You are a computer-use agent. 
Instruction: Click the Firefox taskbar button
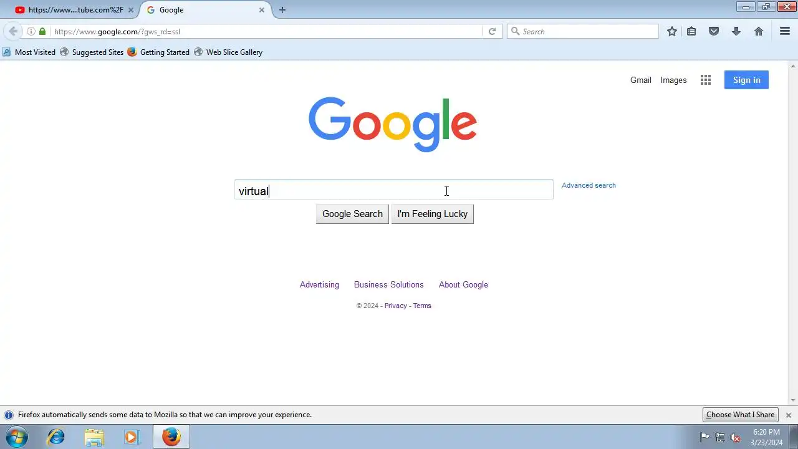pyautogui.click(x=171, y=437)
